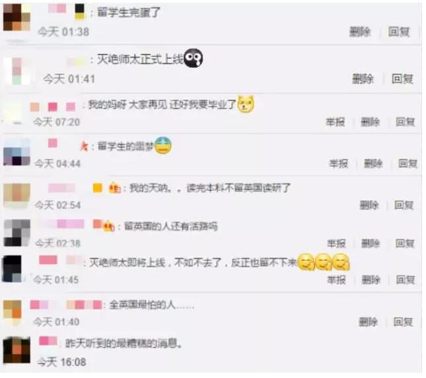
Task: Click the badge icon before 留英国的人还有活路吗
Action: [108, 227]
